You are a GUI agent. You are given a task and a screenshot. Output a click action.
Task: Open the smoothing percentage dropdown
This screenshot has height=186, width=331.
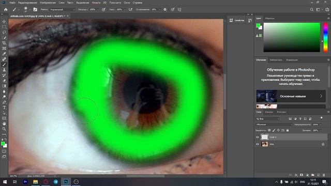[x=159, y=9]
